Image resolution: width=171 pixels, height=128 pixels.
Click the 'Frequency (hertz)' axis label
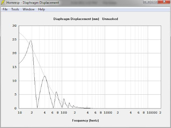85,121
